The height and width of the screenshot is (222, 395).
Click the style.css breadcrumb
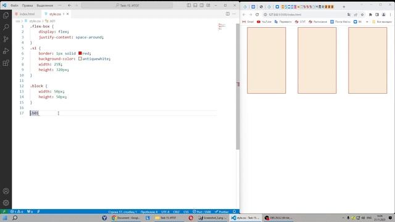click(35, 21)
